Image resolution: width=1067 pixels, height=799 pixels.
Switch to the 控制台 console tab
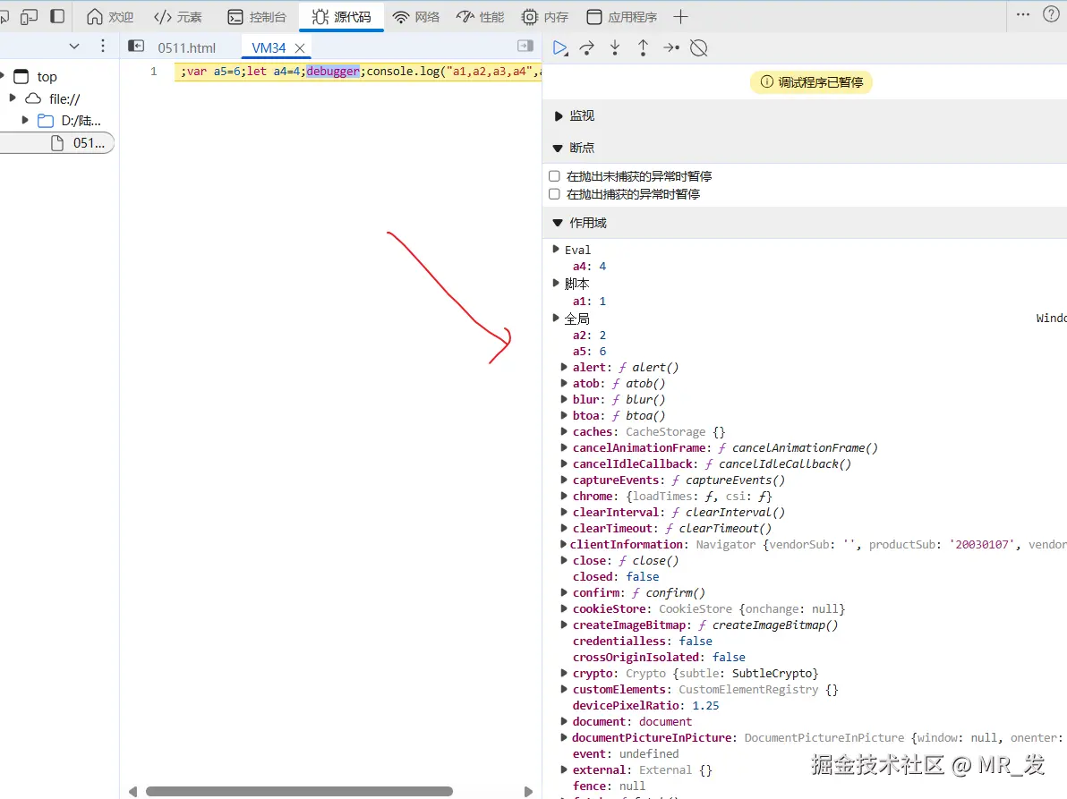(x=257, y=17)
